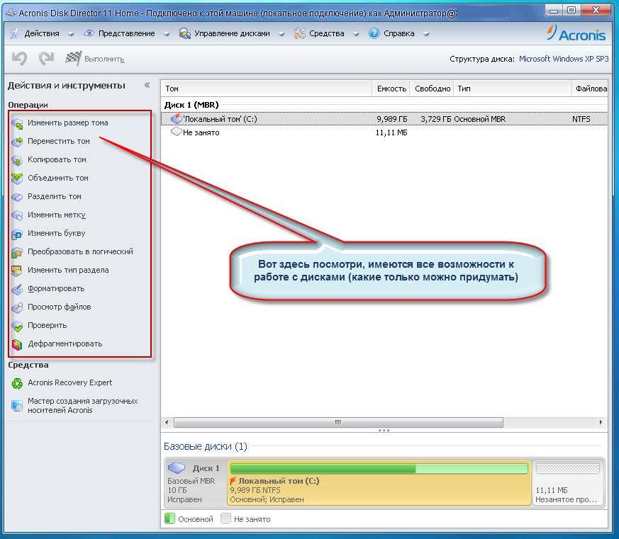619x539 pixels.
Task: Click the 'Не занято' legend swatch
Action: (x=225, y=518)
